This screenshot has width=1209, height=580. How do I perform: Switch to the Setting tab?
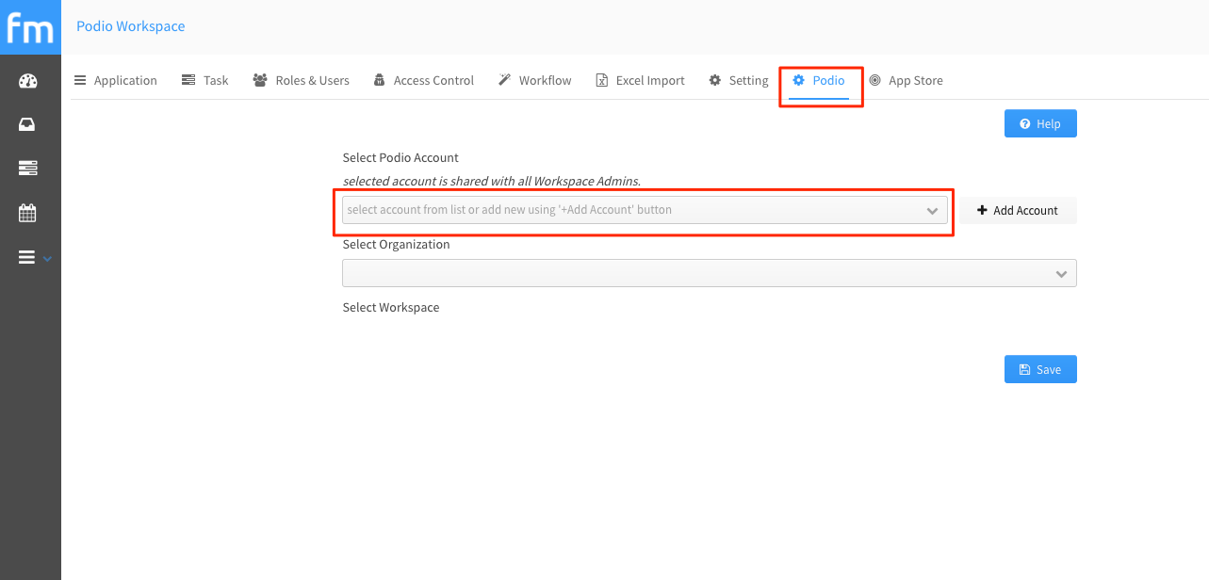click(739, 80)
